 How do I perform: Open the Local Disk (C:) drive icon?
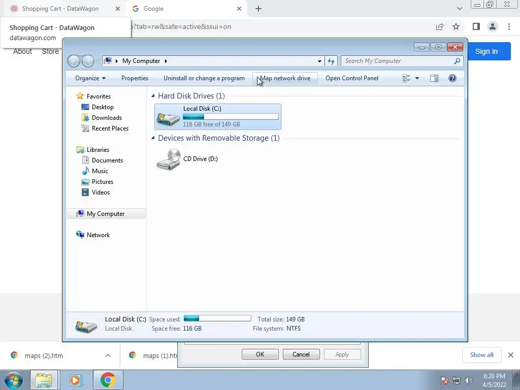point(168,118)
